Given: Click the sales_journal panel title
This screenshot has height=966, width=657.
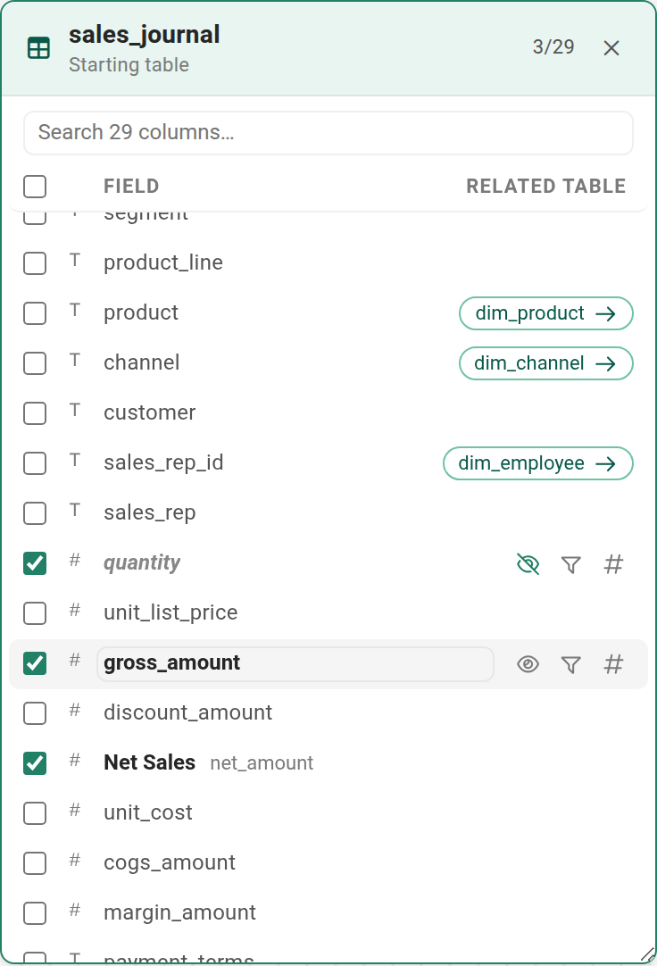Looking at the screenshot, I should click(144, 35).
